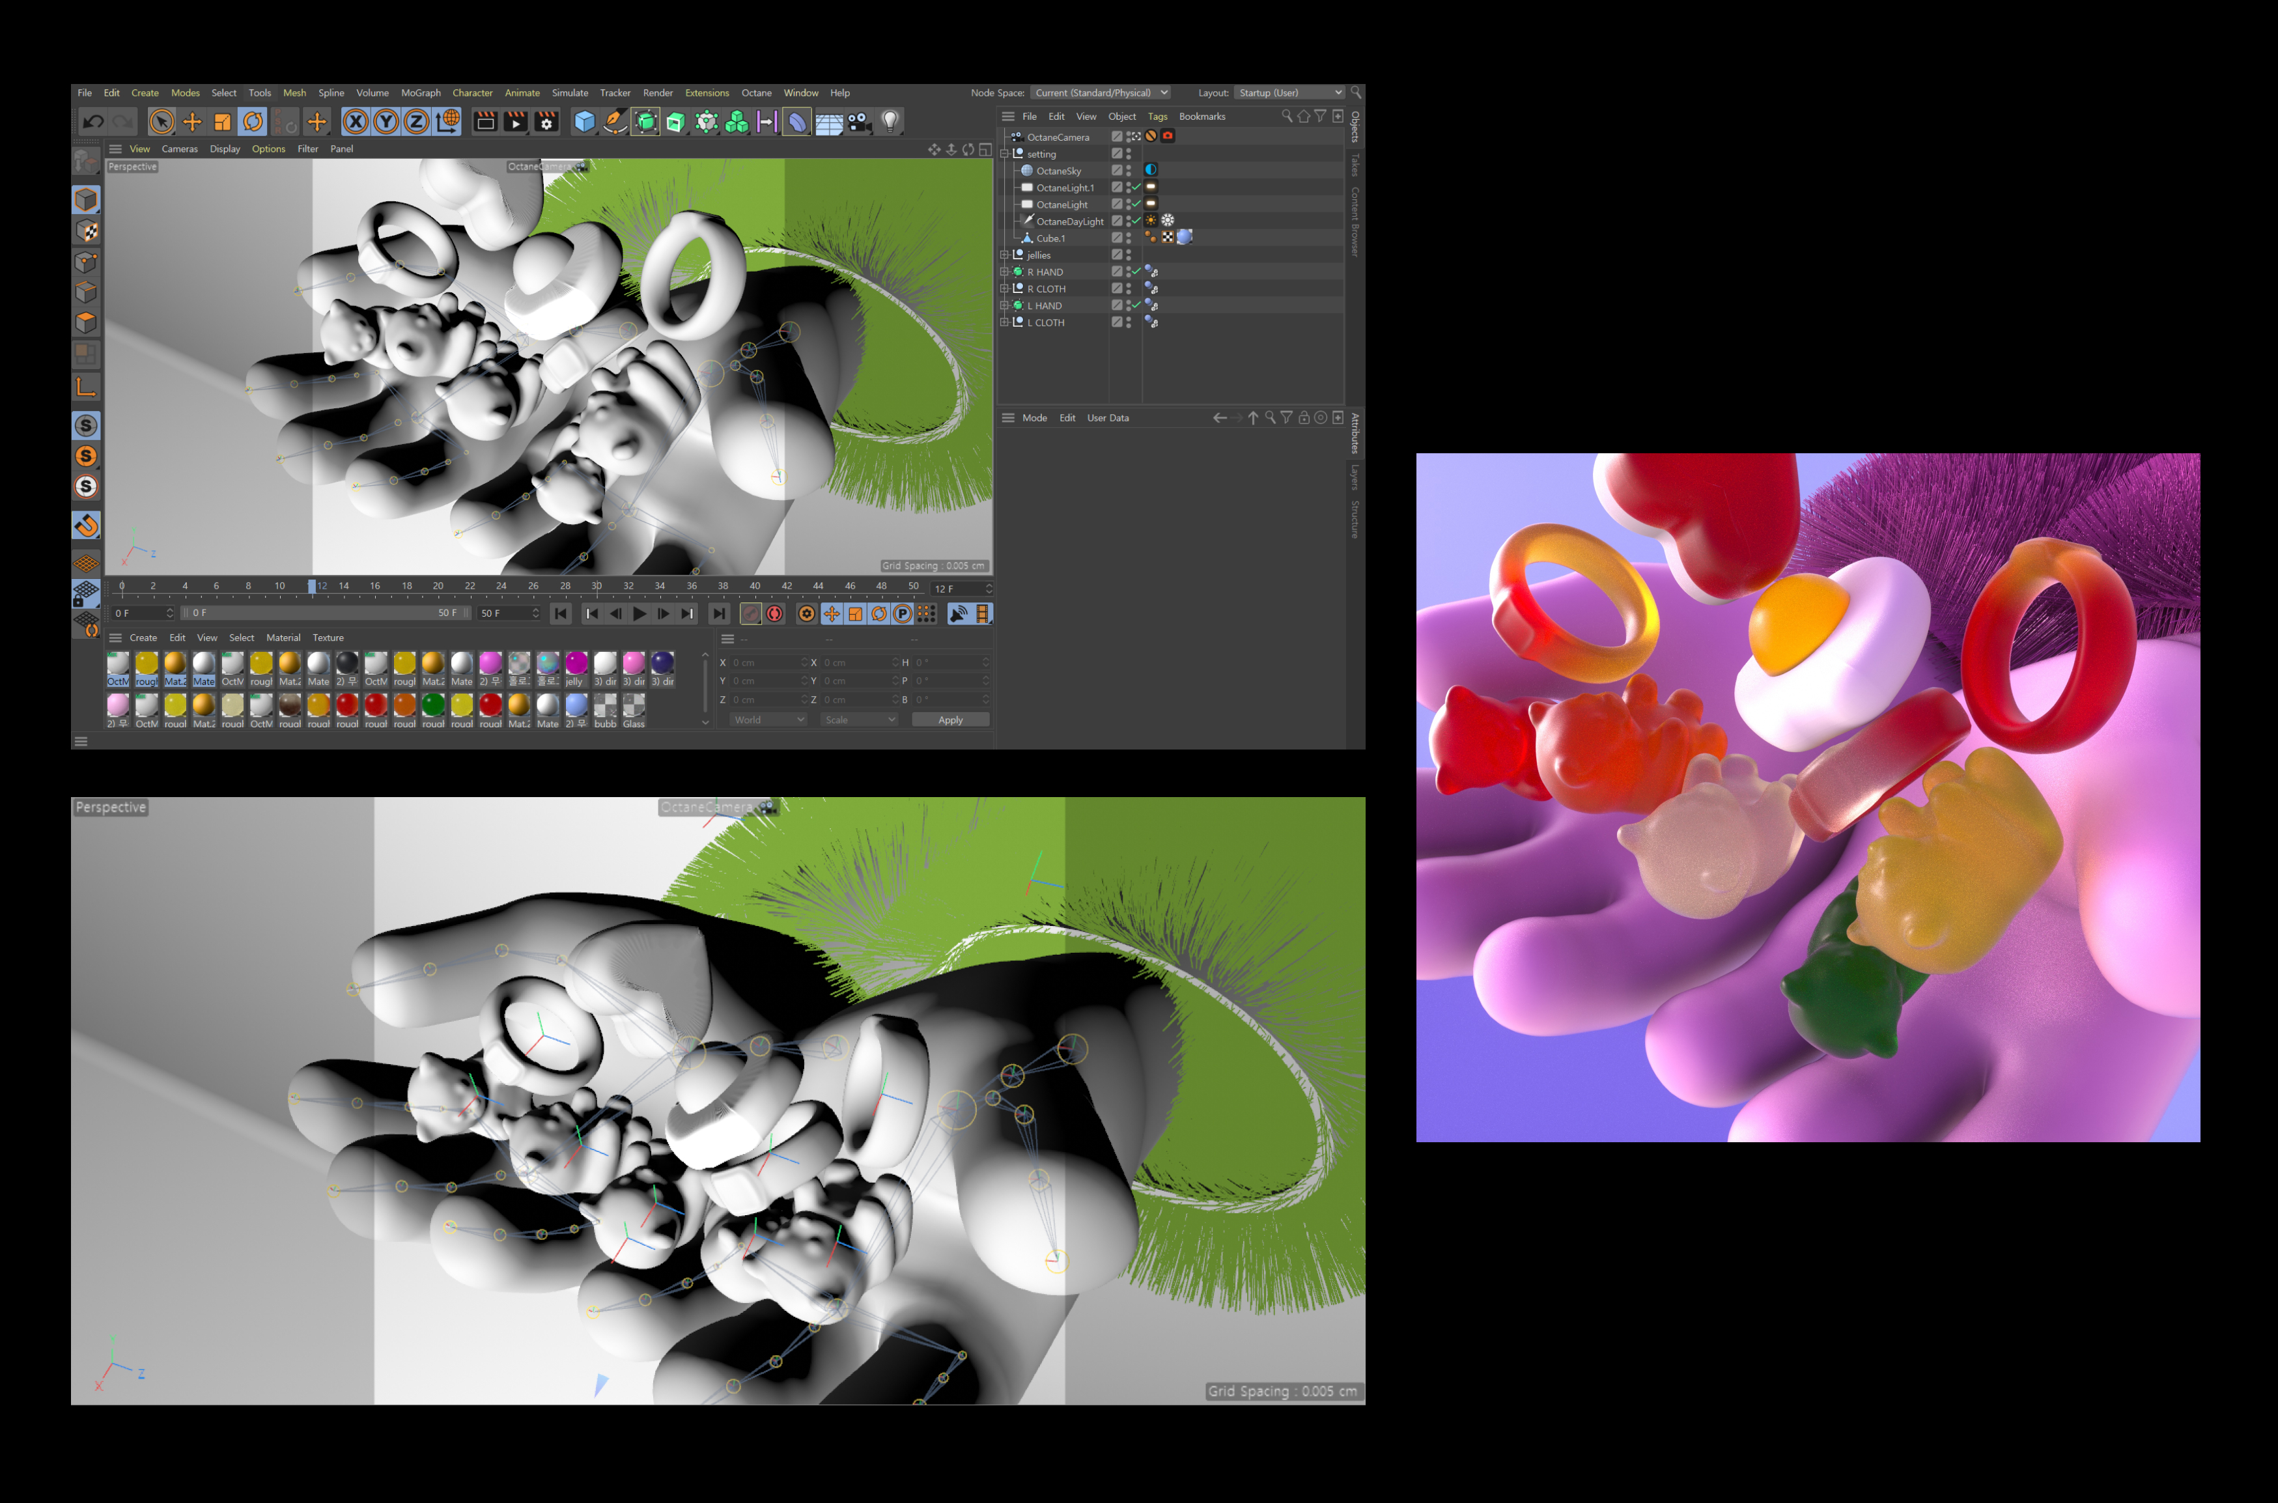Open Attributes panel User Data menu
The width and height of the screenshot is (2278, 1503).
(1108, 418)
